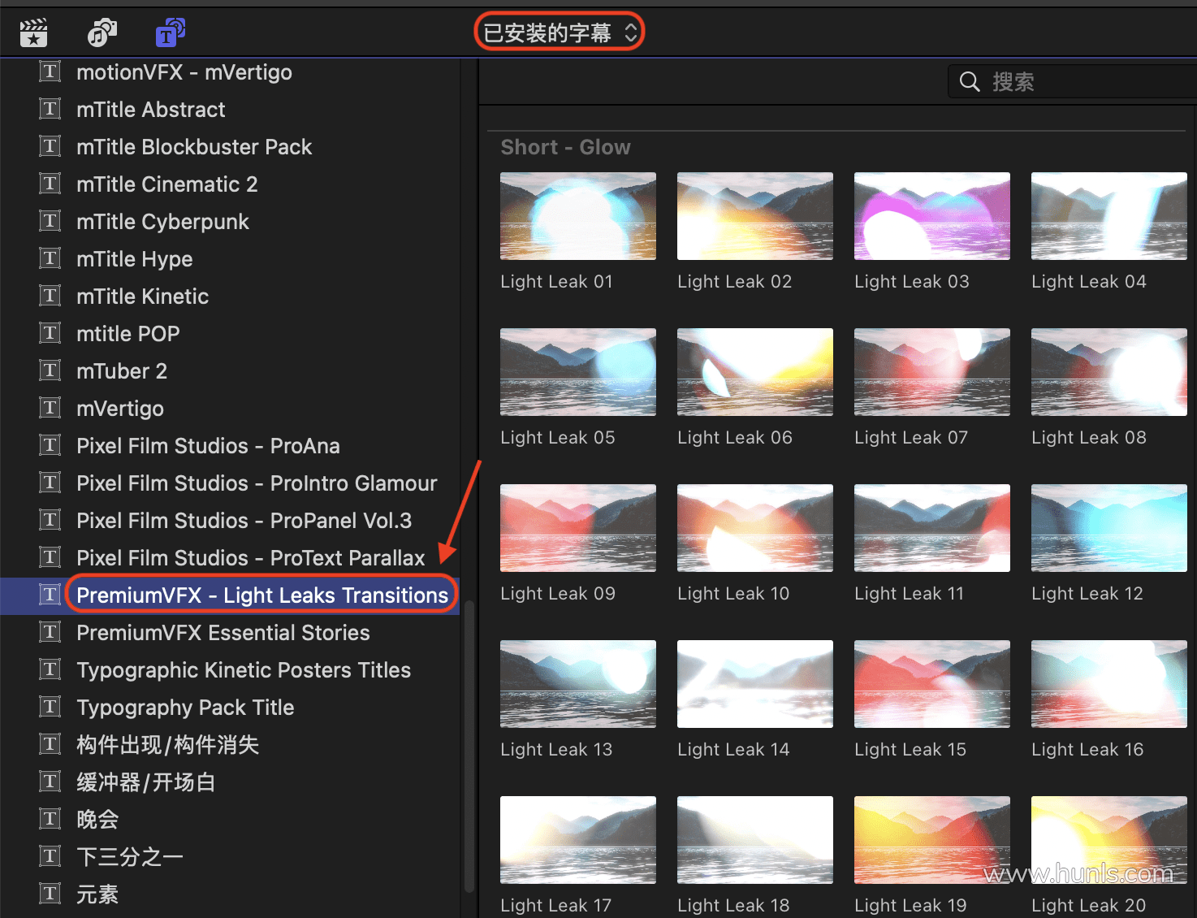Select the Light Leak 16 thumbnail
Screen dimensions: 1197x918
[1109, 684]
